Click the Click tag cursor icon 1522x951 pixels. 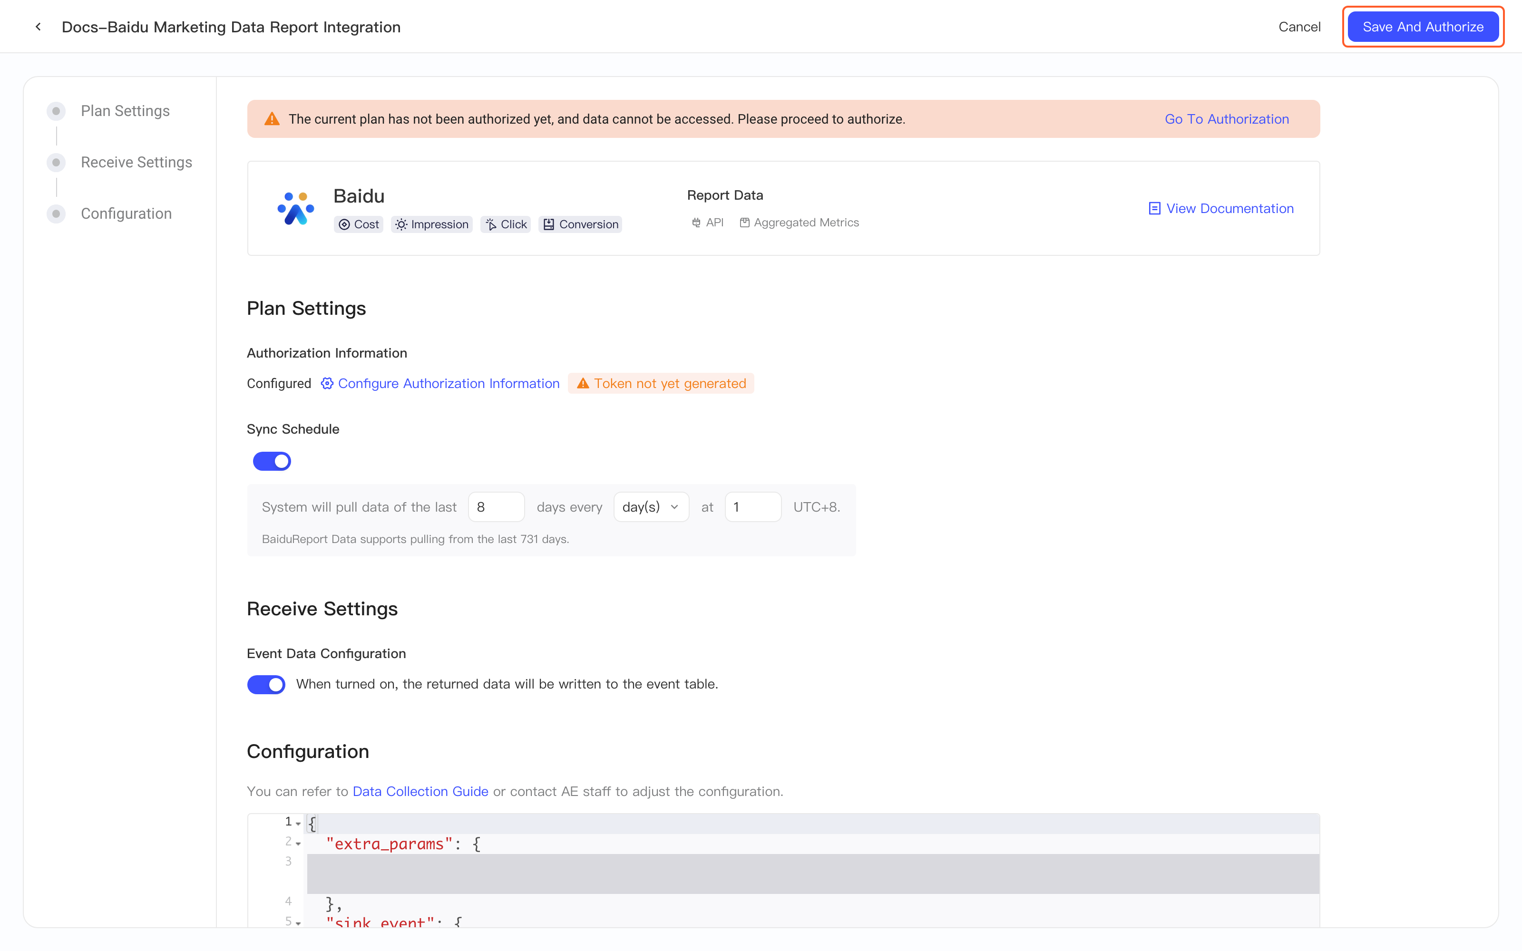[x=491, y=224]
